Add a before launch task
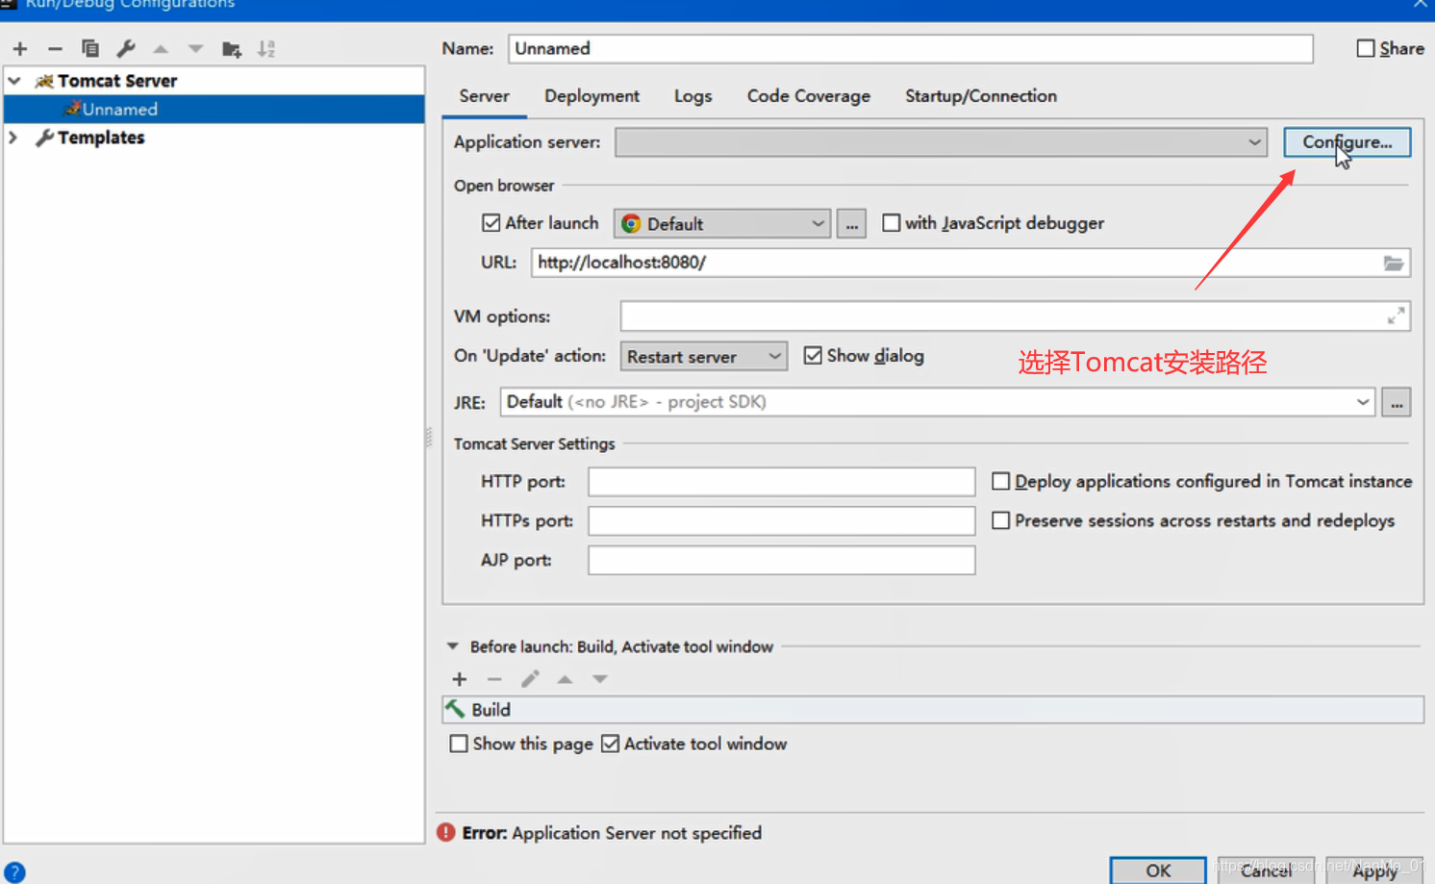1435x884 pixels. pyautogui.click(x=460, y=679)
